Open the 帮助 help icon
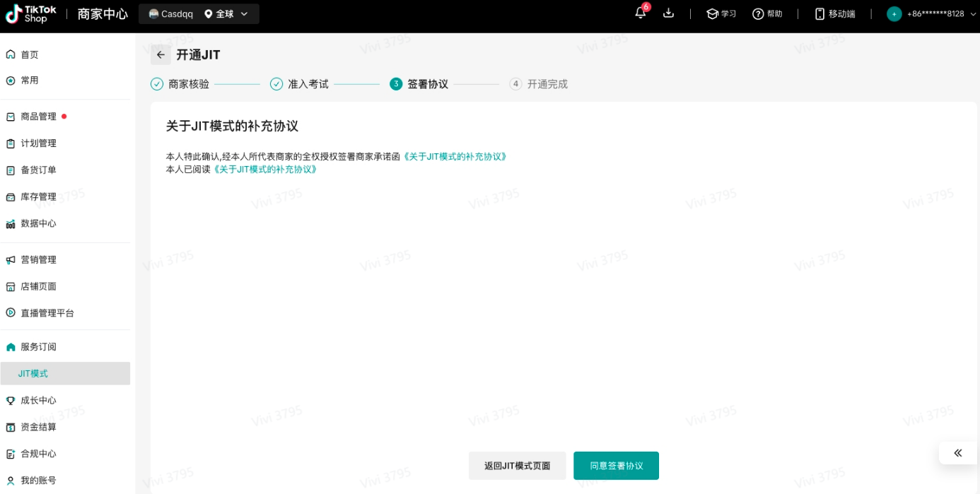The image size is (980, 494). pos(767,13)
